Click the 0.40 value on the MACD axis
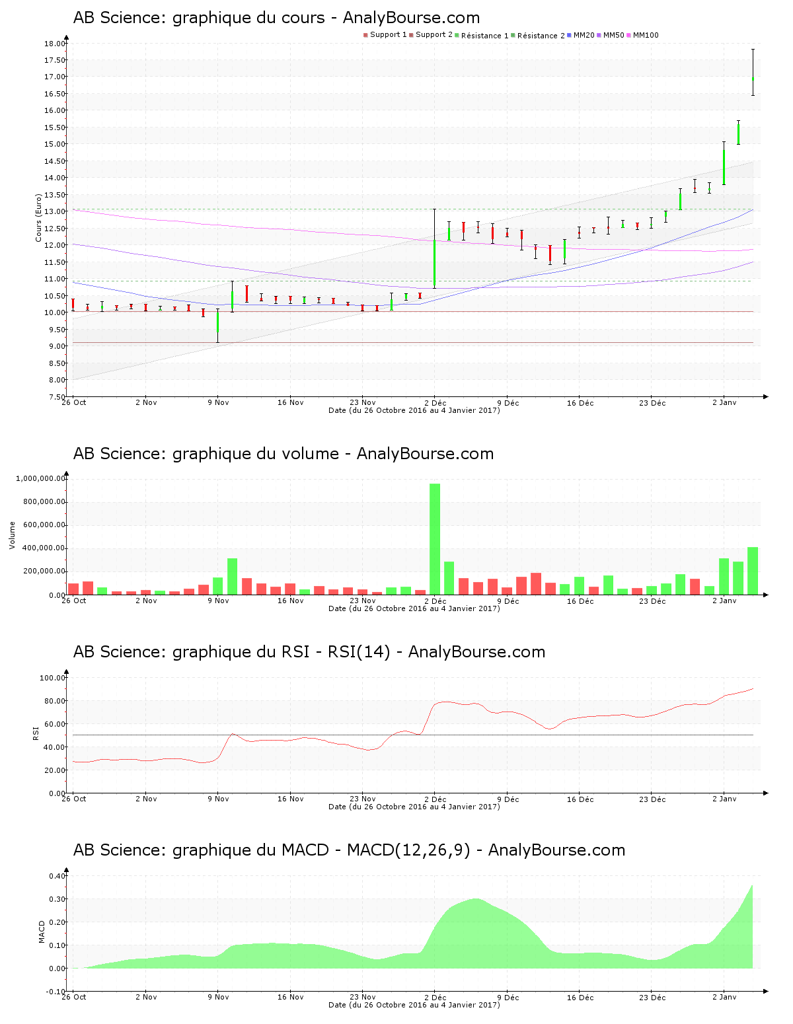793x1024 pixels. (x=57, y=876)
